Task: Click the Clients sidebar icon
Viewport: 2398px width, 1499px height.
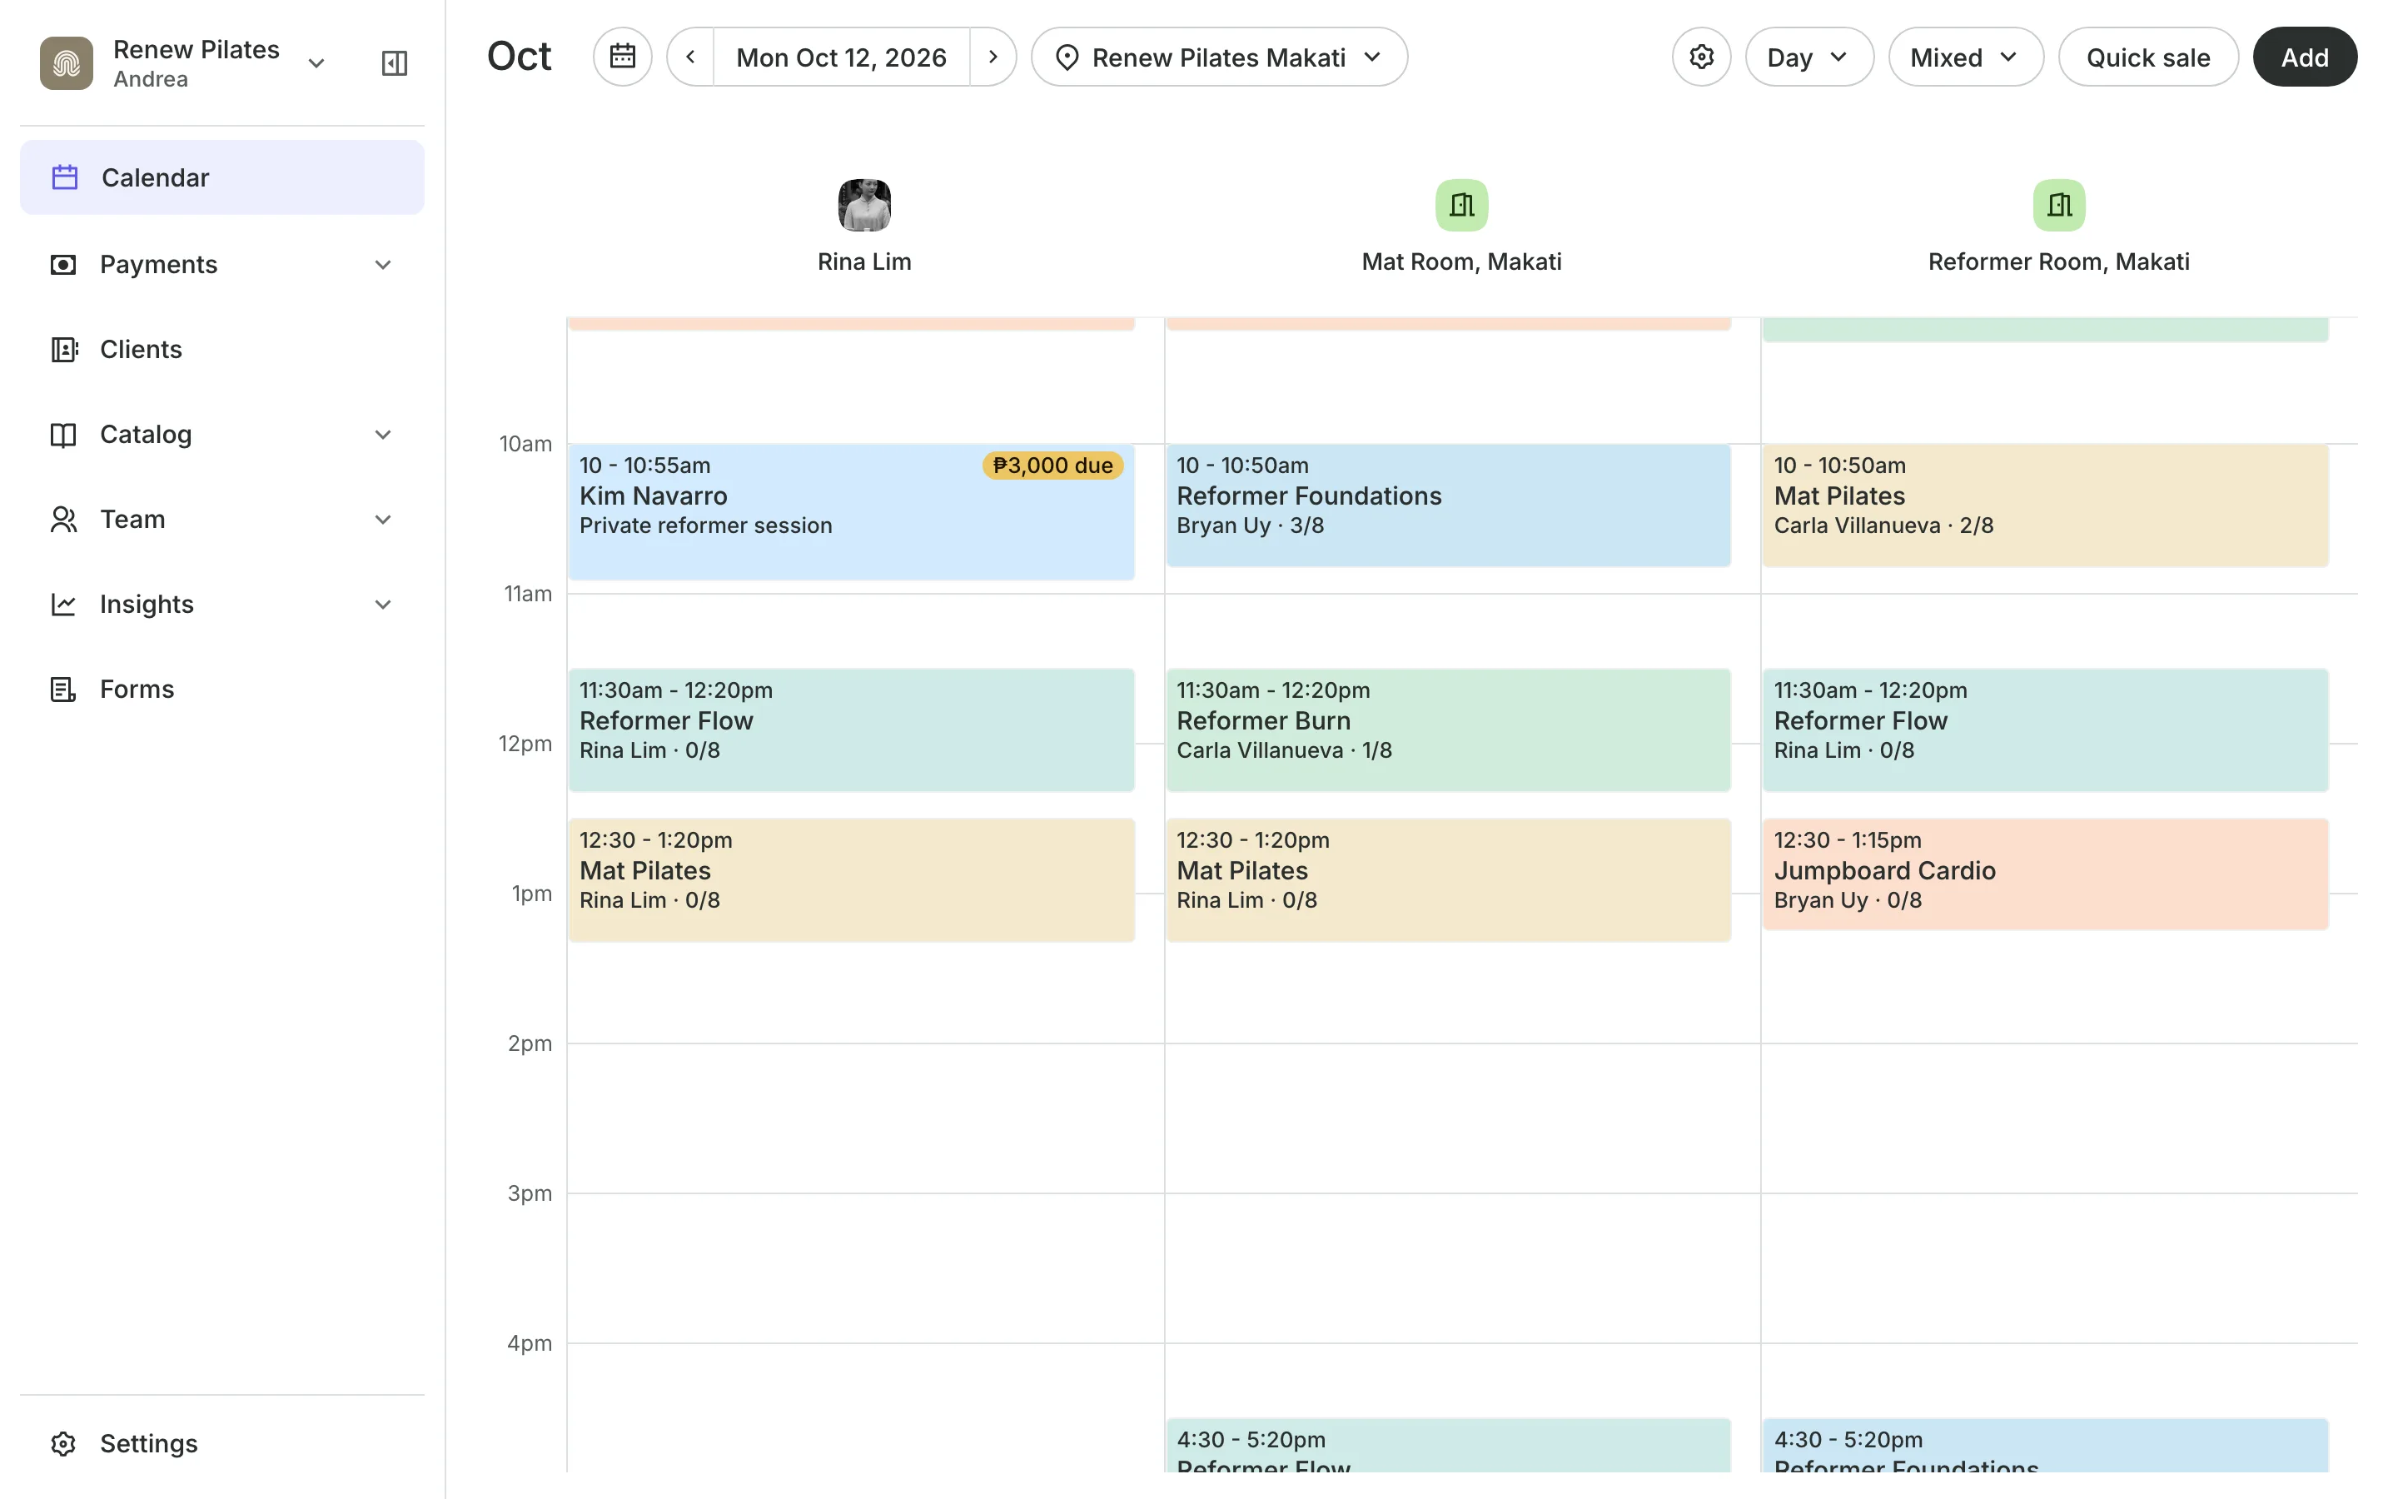Action: click(x=63, y=350)
